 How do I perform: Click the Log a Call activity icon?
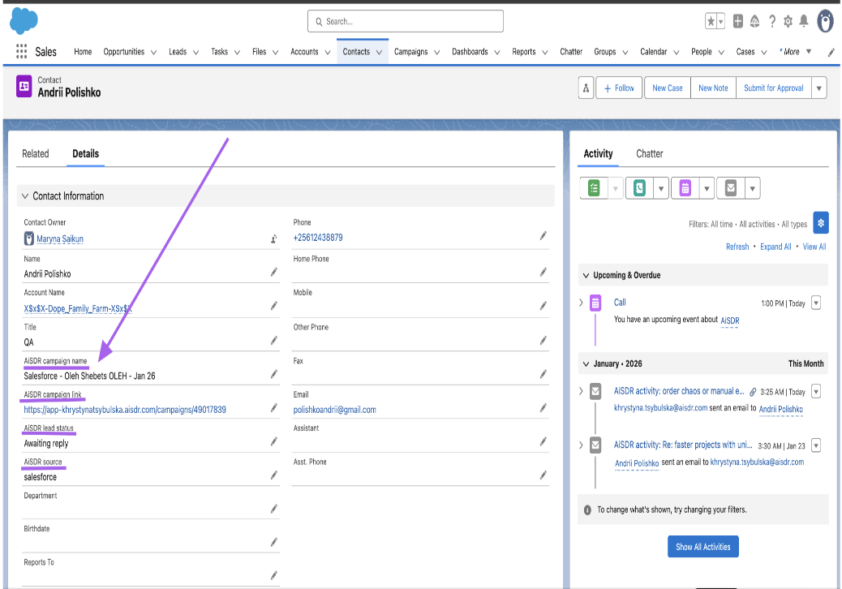tap(639, 188)
